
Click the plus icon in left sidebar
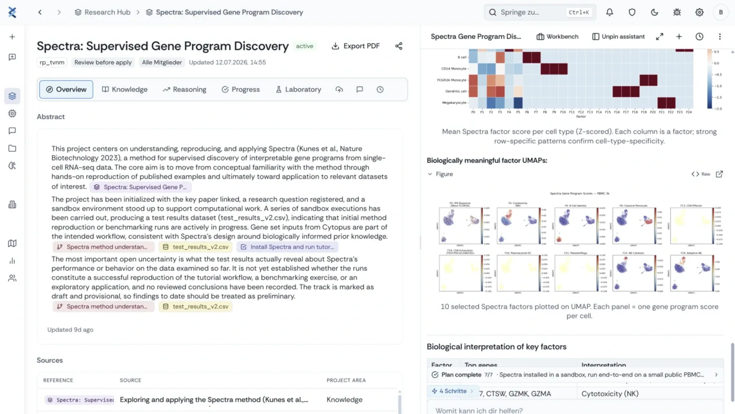pos(12,37)
